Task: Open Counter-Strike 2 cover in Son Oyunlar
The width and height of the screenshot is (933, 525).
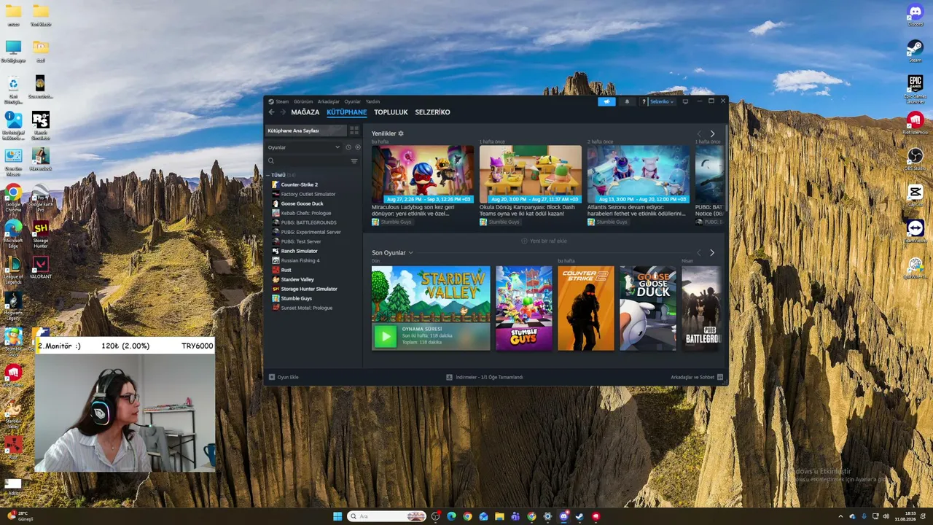Action: pyautogui.click(x=586, y=308)
